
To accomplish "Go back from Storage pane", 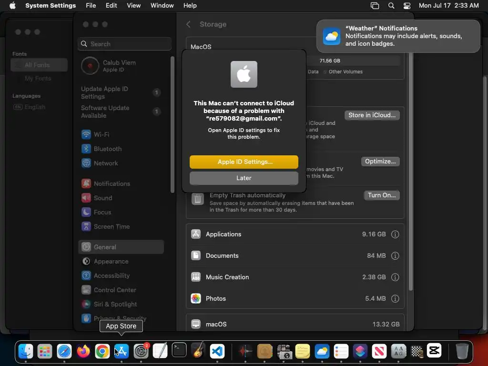I will pos(188,24).
